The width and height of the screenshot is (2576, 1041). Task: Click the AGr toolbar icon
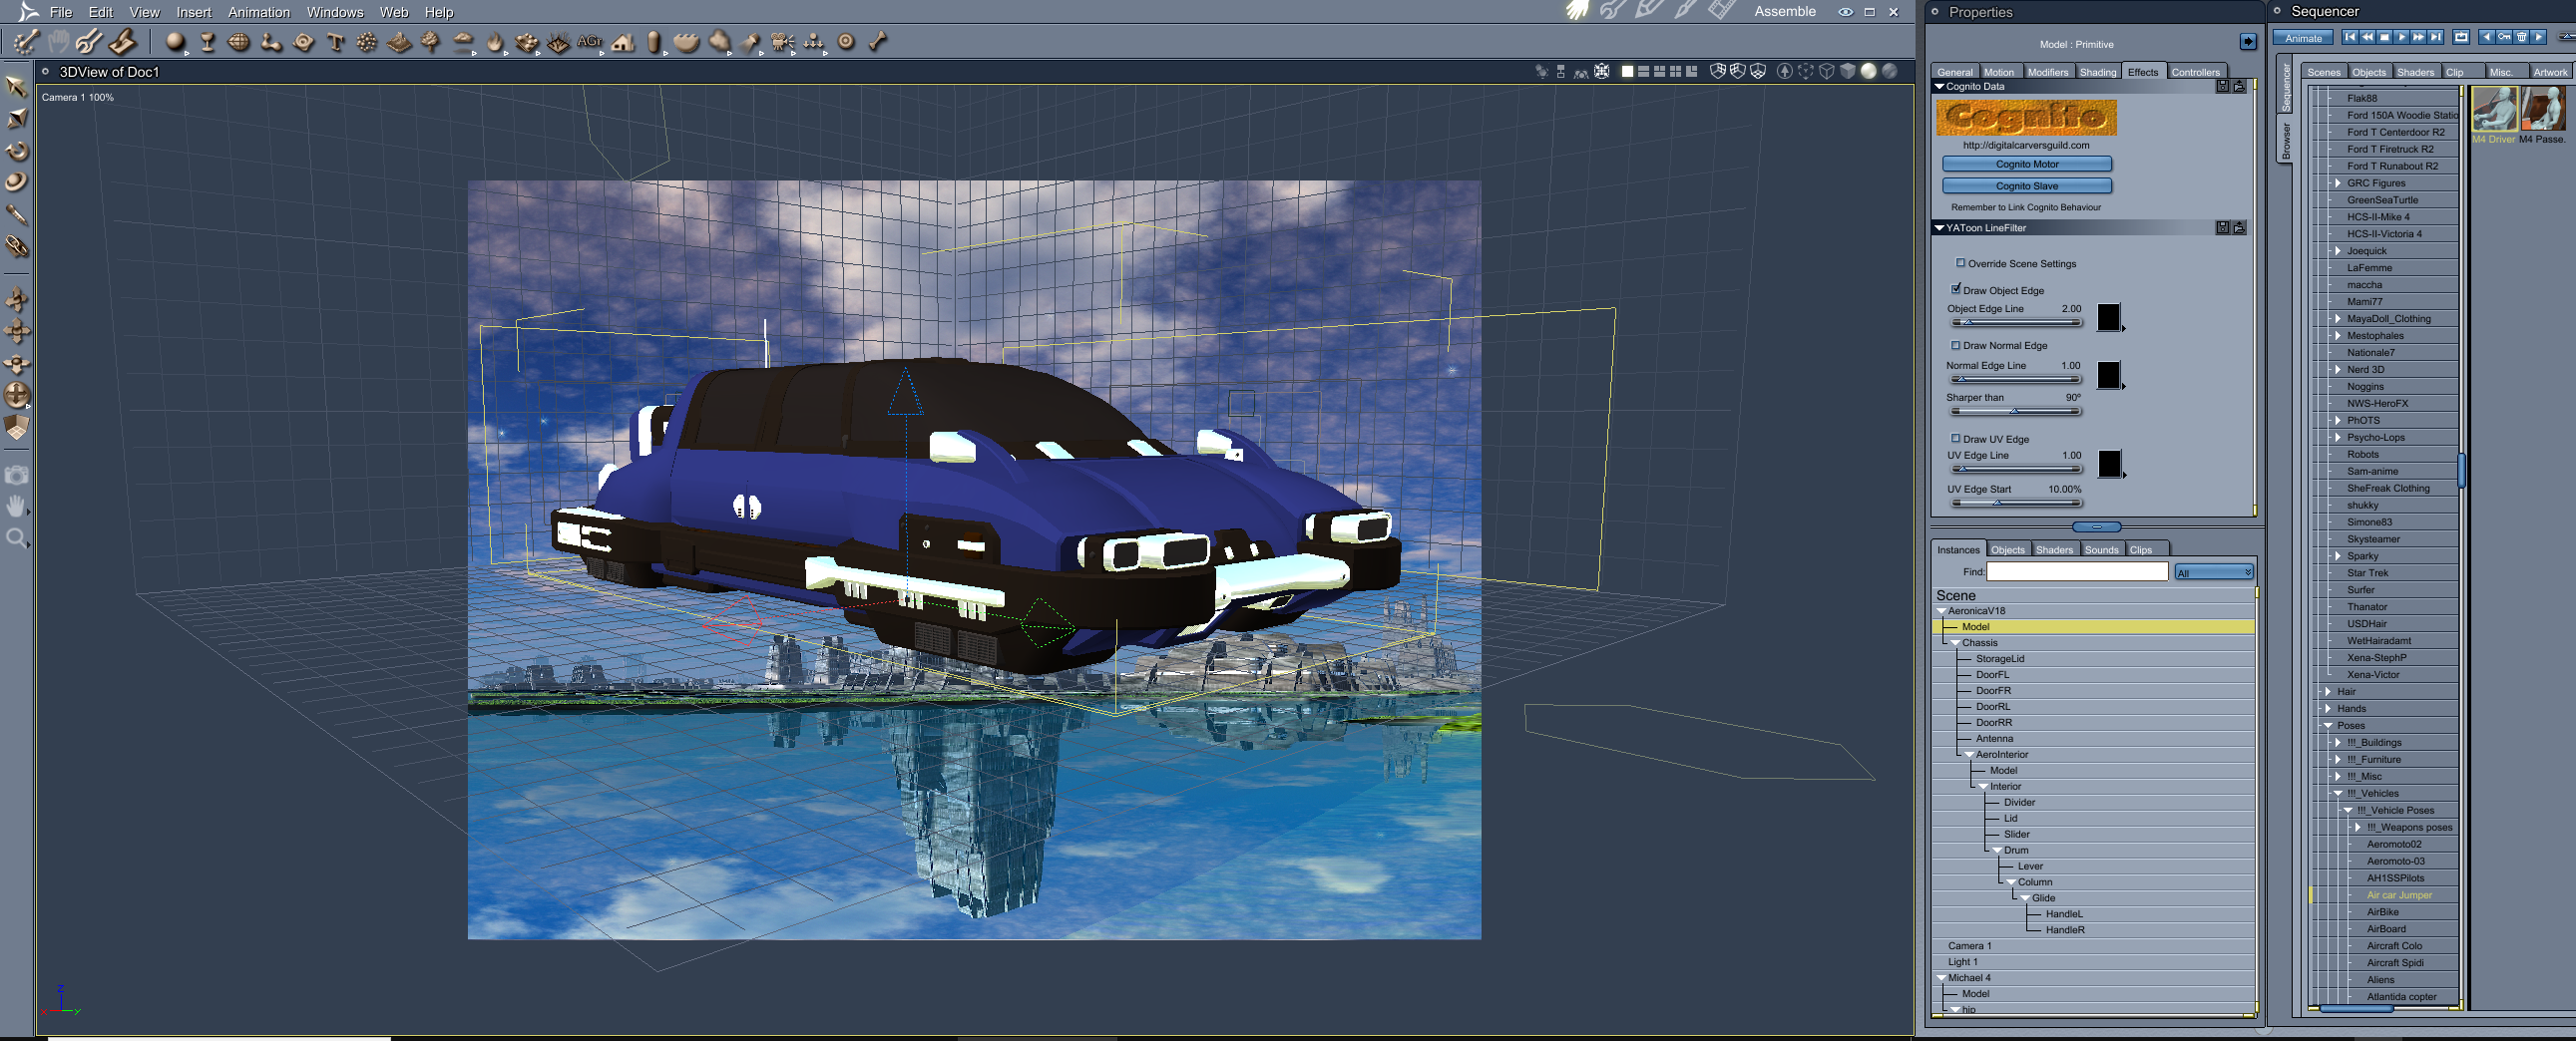pyautogui.click(x=590, y=42)
